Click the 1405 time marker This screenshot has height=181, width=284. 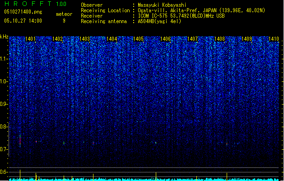[x=138, y=38]
